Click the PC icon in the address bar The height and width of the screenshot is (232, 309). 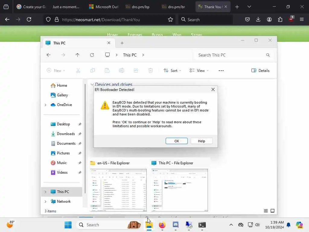107,55
